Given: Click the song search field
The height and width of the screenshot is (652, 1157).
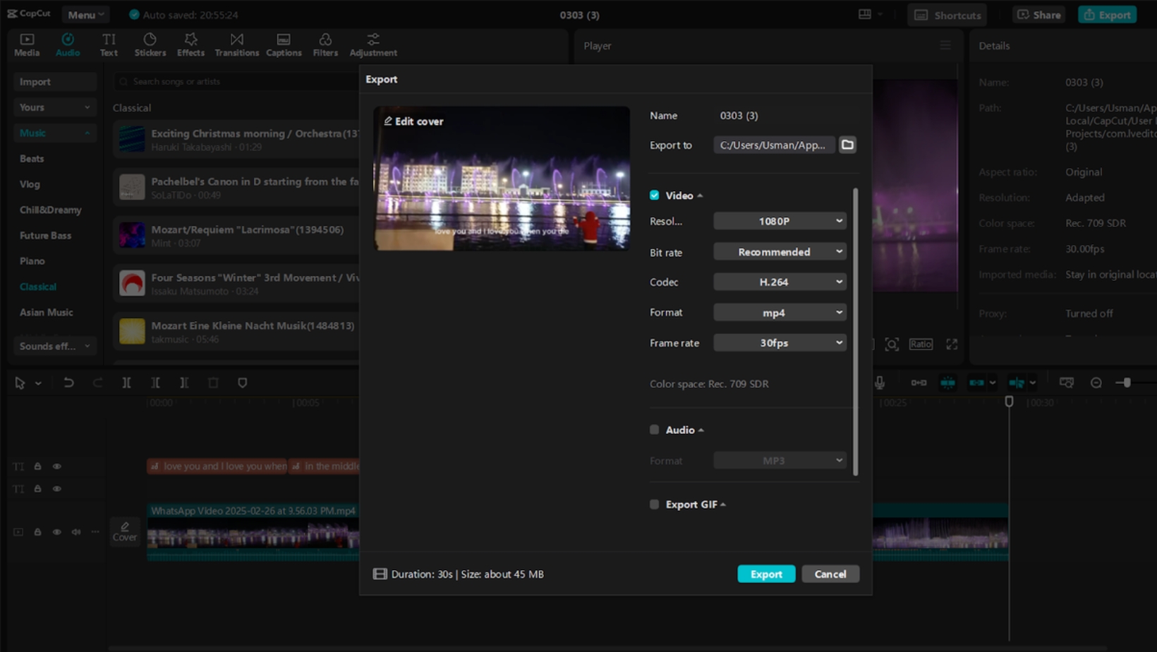Looking at the screenshot, I should coord(236,82).
